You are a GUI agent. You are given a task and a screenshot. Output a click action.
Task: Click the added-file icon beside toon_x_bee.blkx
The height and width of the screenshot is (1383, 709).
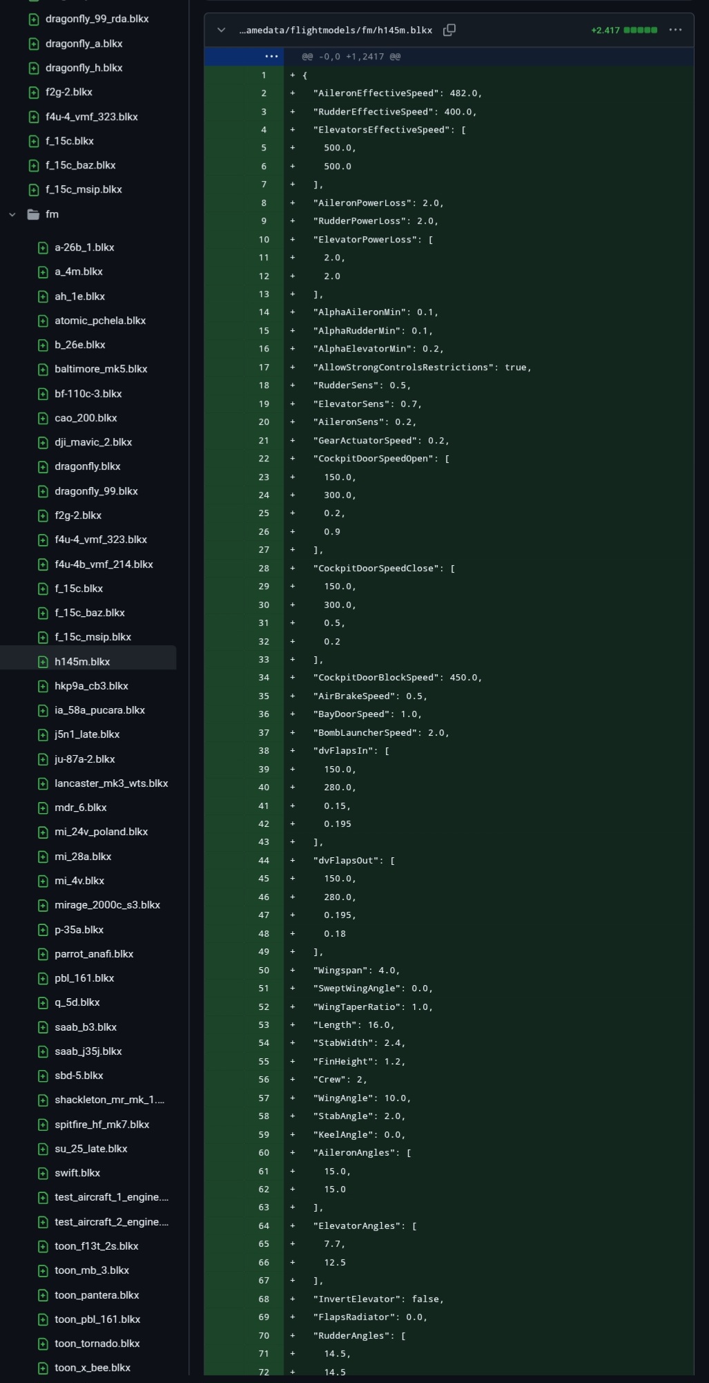click(43, 1368)
